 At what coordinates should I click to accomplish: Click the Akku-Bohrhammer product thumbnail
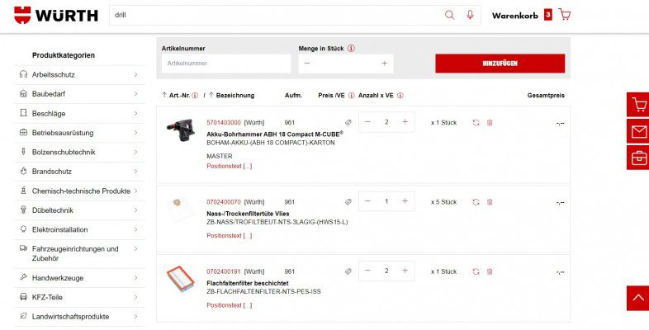pyautogui.click(x=181, y=130)
